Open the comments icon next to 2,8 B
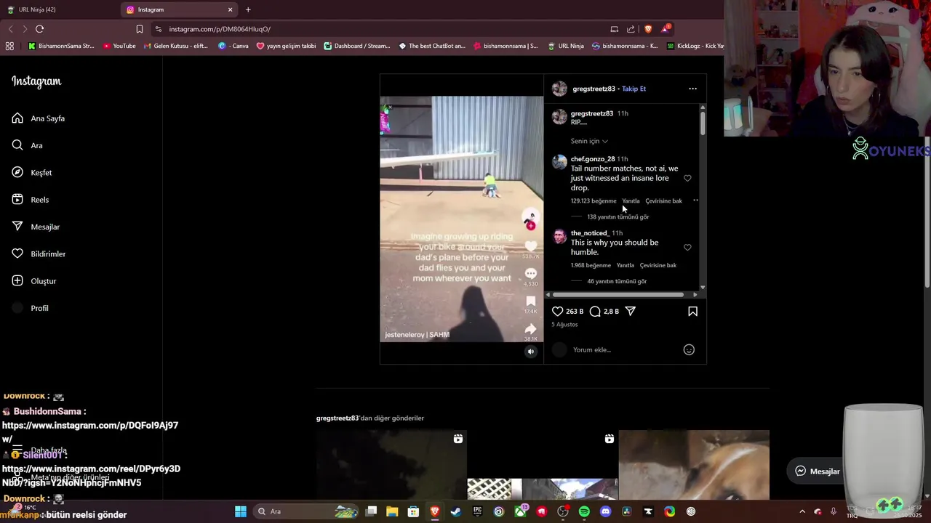This screenshot has width=931, height=523. click(595, 312)
